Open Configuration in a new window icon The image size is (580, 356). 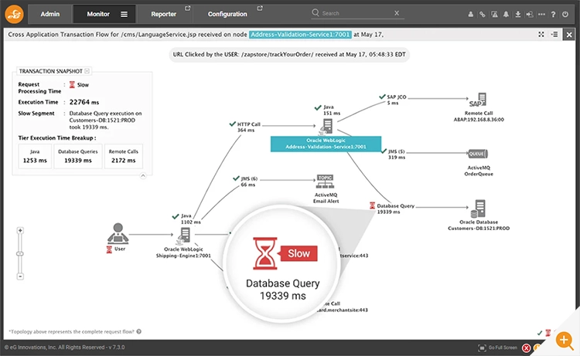(x=260, y=8)
